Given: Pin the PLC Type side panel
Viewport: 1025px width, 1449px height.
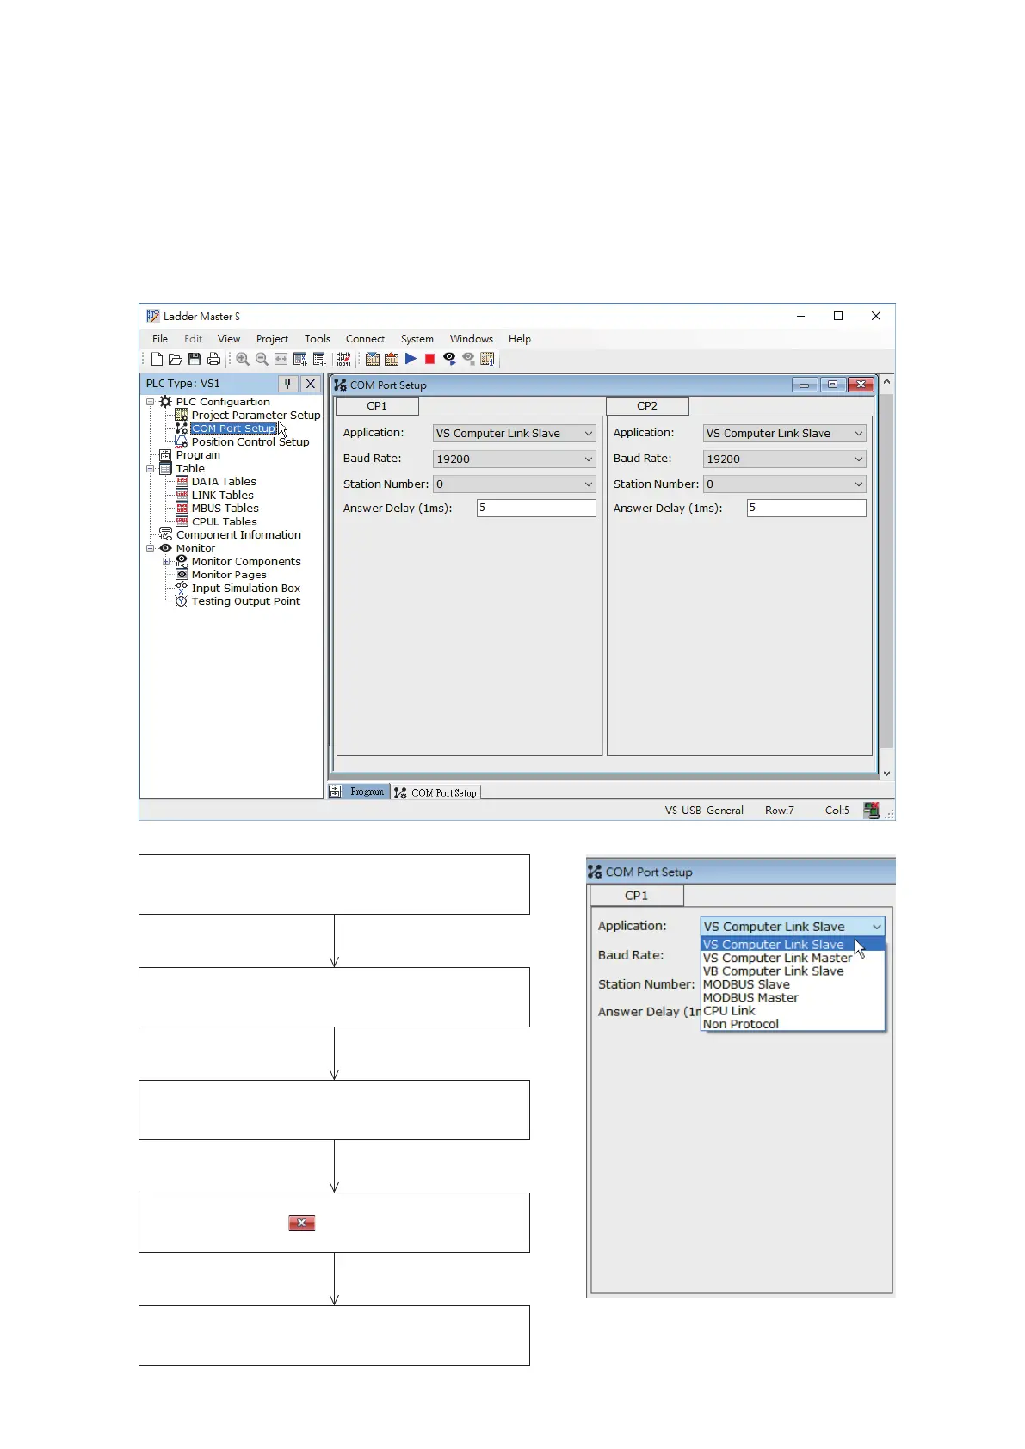Looking at the screenshot, I should tap(288, 384).
